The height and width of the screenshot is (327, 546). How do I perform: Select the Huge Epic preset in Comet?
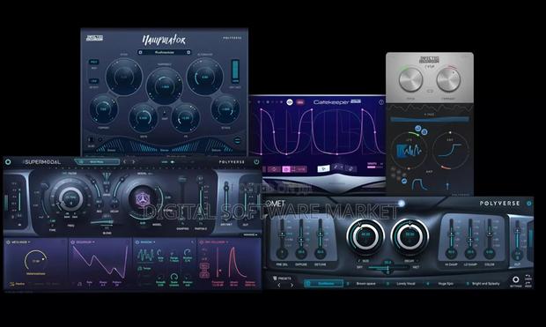click(446, 284)
